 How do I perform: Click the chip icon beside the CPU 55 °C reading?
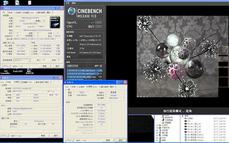[185, 121]
